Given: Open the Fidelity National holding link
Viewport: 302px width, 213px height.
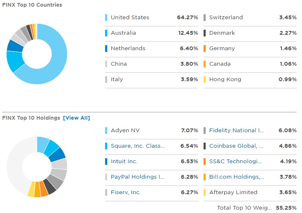Looking at the screenshot, I should coord(237,130).
